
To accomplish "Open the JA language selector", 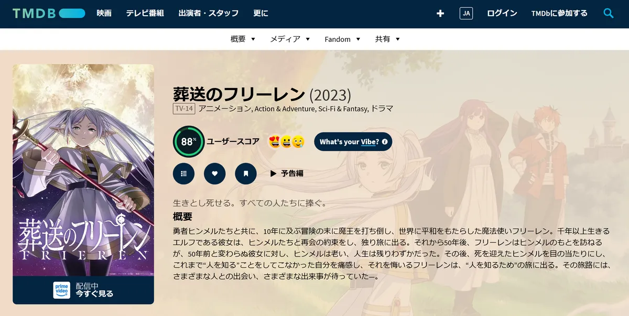I will tap(466, 14).
